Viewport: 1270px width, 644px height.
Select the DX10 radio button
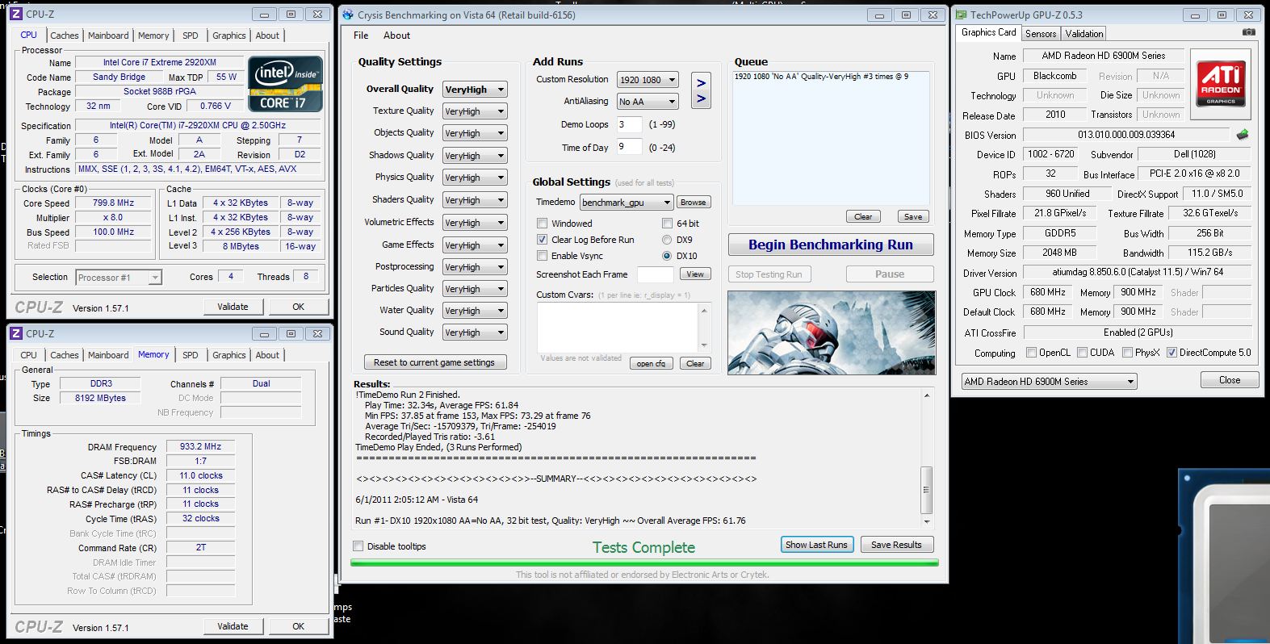click(x=667, y=256)
